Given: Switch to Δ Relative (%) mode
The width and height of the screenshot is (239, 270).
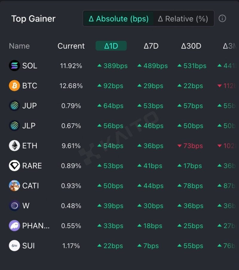Looking at the screenshot, I should pyautogui.click(x=183, y=19).
